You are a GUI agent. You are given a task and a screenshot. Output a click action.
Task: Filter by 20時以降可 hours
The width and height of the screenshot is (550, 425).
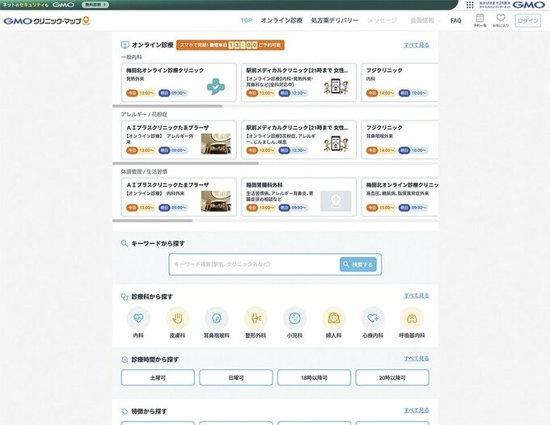[x=392, y=377]
